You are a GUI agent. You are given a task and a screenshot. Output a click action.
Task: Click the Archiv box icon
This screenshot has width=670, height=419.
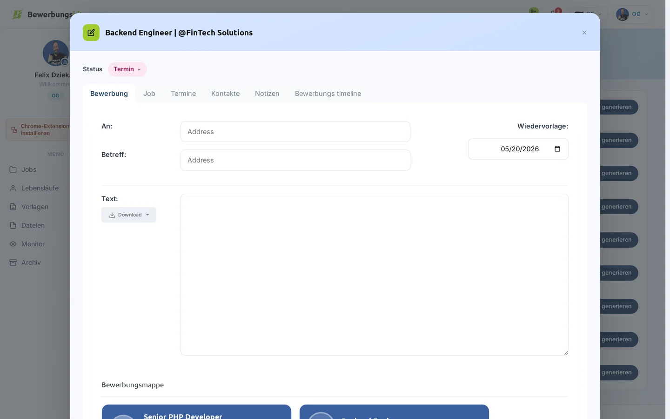13,263
